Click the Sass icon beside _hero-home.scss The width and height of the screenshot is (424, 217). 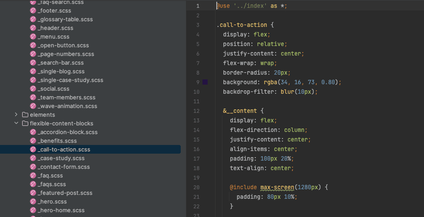[33, 210]
